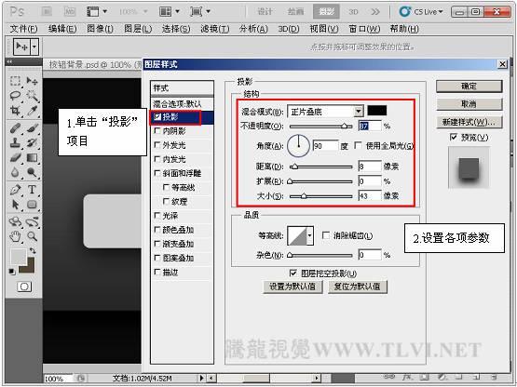Open the move tool preset picker arrow
517x387 pixels.
pyautogui.click(x=34, y=47)
